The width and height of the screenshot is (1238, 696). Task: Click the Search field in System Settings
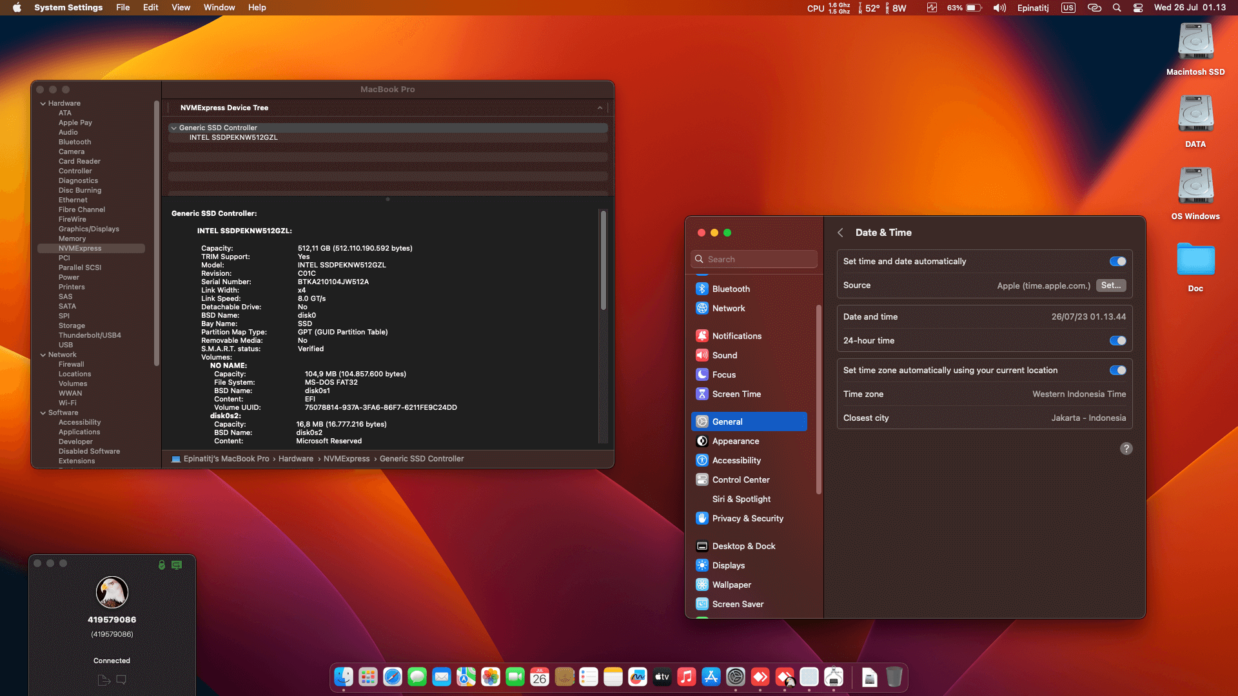753,258
